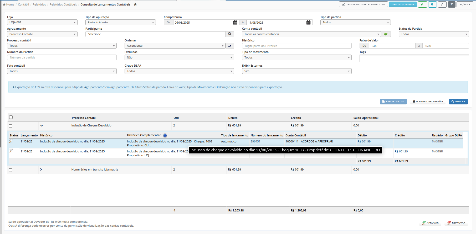Focus the Número da Partida field
Image resolution: width=476 pixels, height=234 pixels.
62,57
